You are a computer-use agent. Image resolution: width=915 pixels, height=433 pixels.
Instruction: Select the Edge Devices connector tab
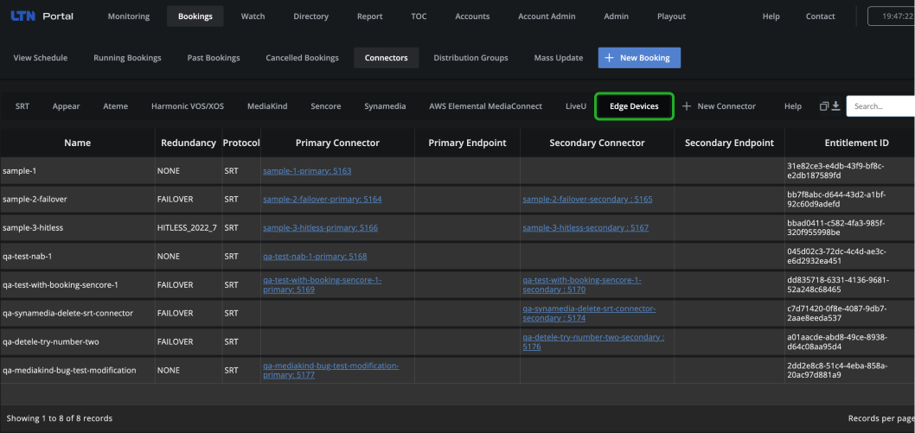(x=634, y=106)
